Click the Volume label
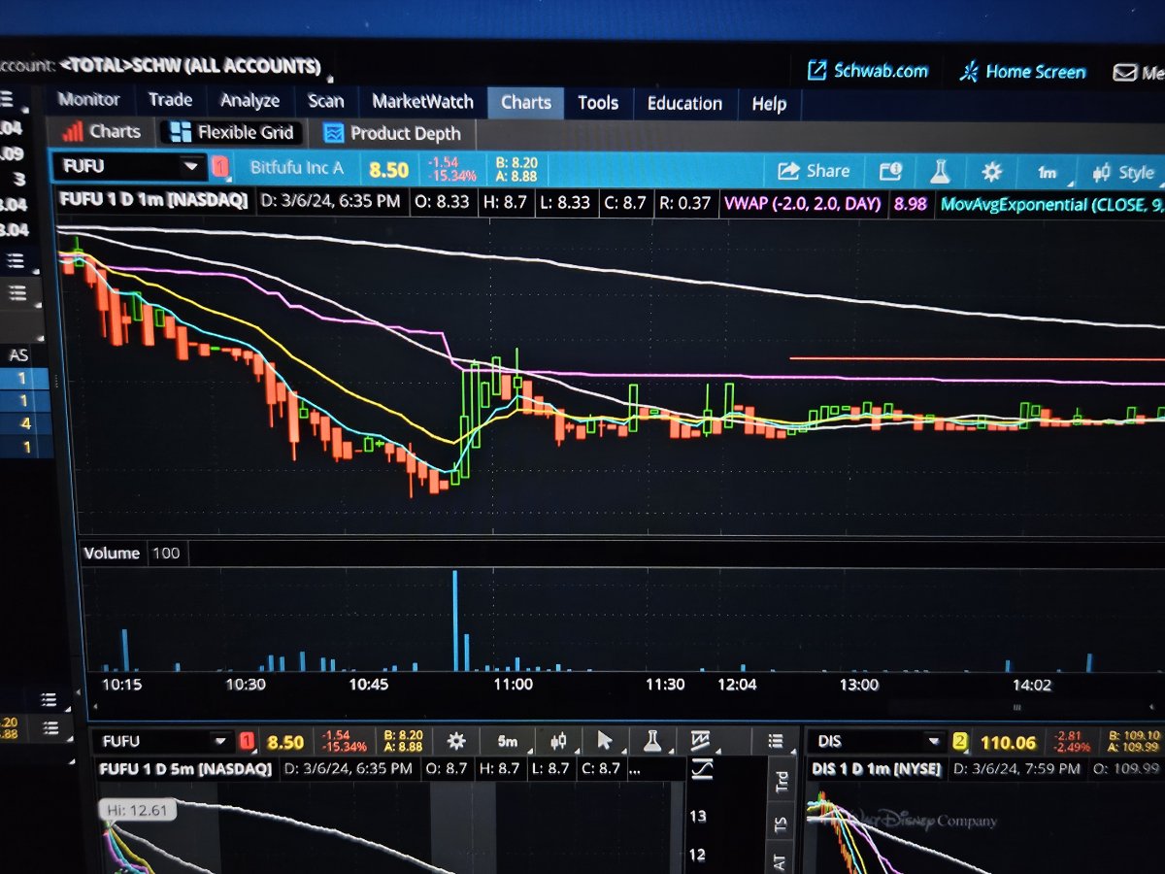The image size is (1165, 874). point(112,553)
